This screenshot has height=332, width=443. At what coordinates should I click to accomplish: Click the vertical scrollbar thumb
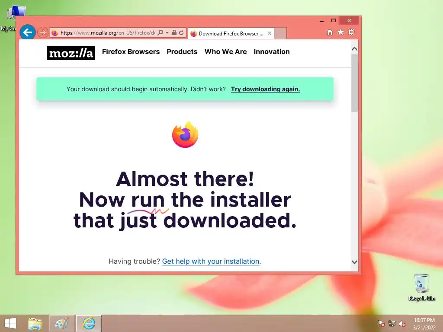[x=355, y=83]
